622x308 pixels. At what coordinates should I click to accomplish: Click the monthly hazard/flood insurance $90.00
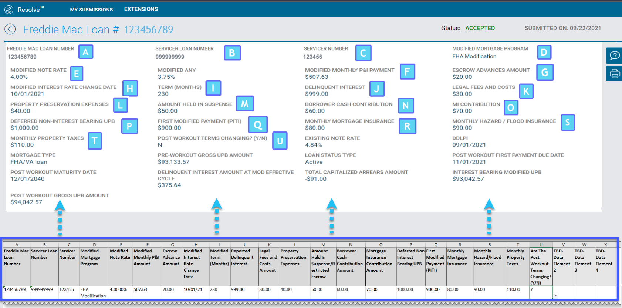pyautogui.click(x=462, y=128)
